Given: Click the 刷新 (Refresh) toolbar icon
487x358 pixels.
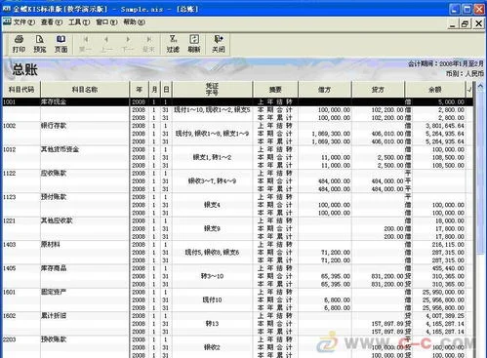Looking at the screenshot, I should click(194, 44).
